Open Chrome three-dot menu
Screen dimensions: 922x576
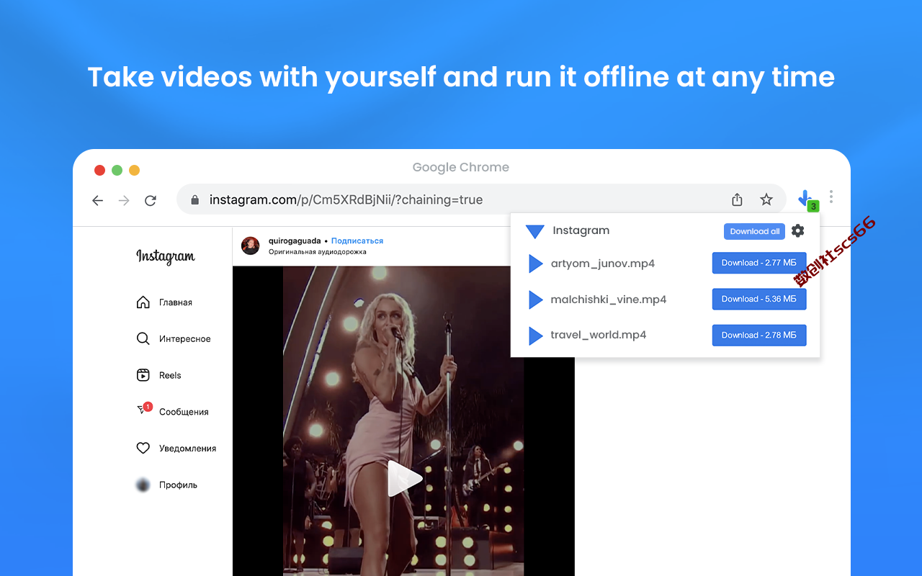coord(831,197)
